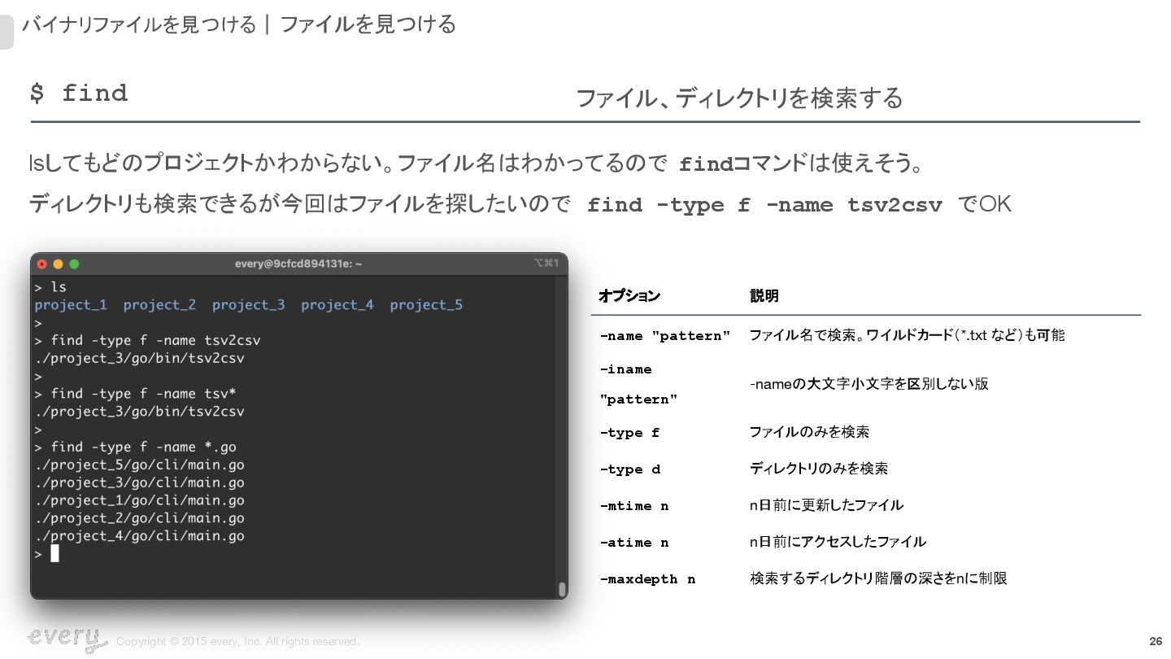1171x659 pixels.
Task: Select project_1 in the ls output
Action: 71,305
